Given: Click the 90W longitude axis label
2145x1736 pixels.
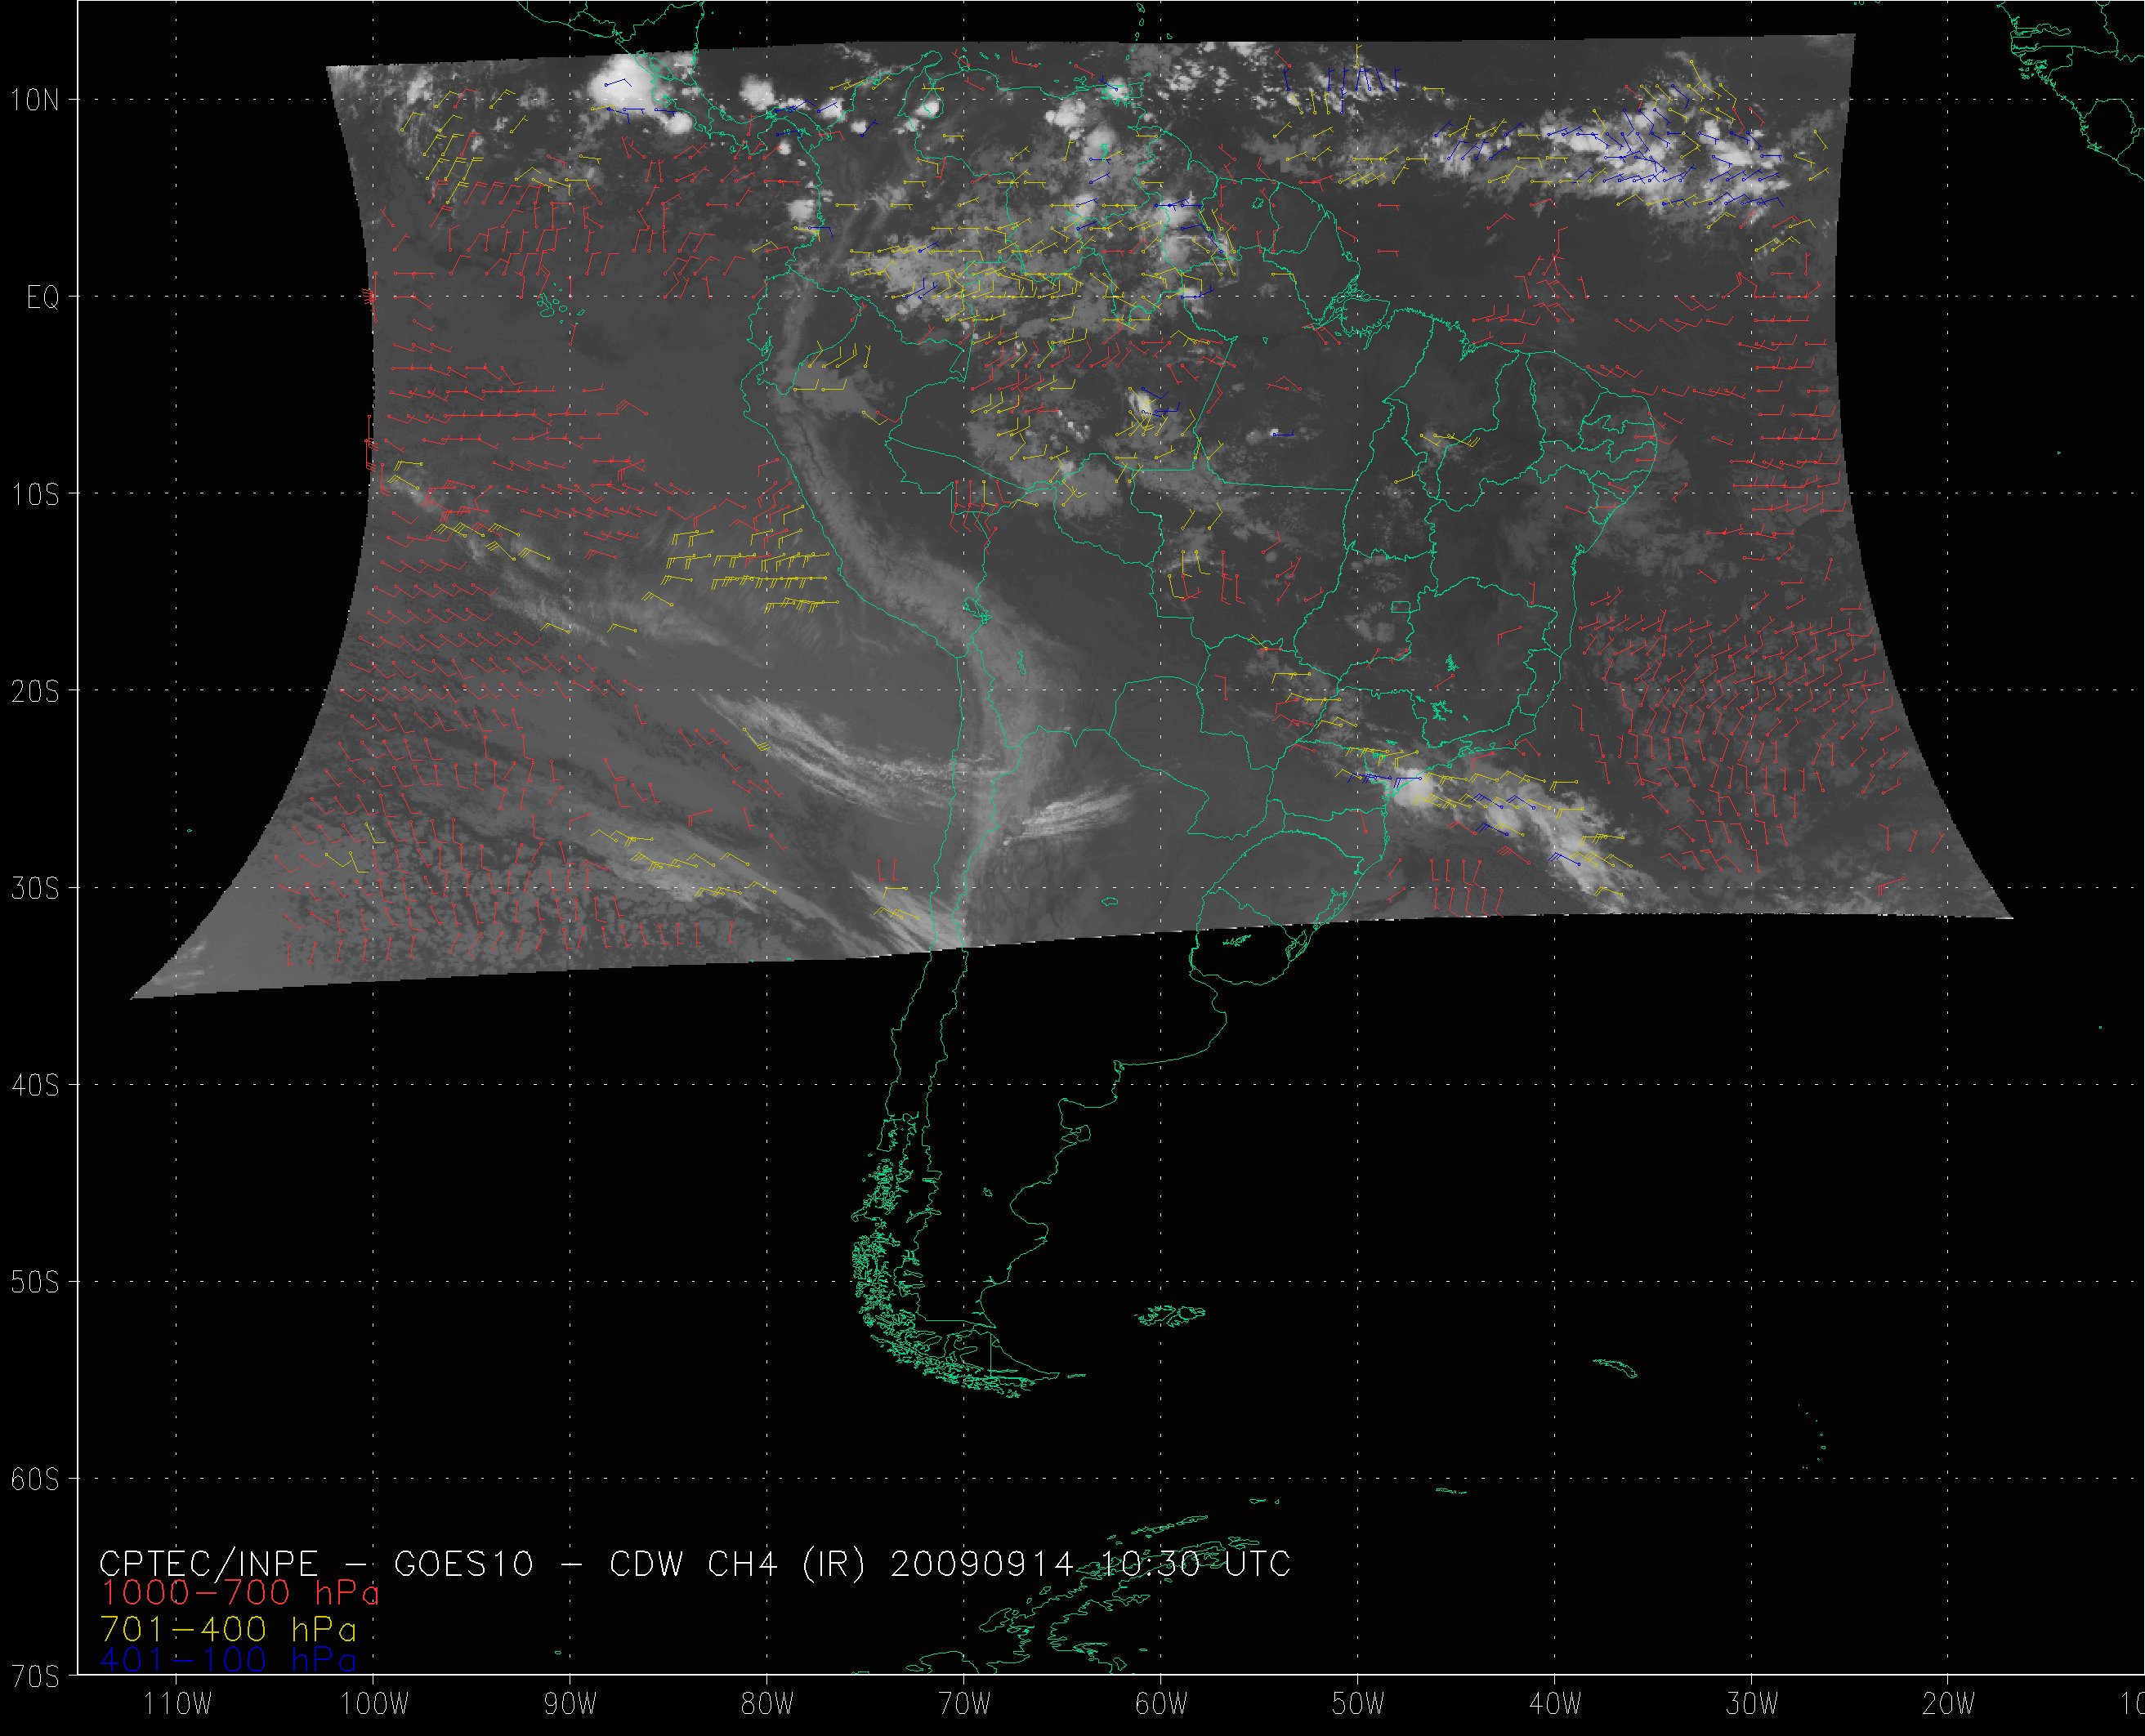Looking at the screenshot, I should tap(571, 1705).
